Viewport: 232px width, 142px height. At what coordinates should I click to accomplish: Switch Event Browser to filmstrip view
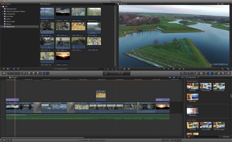pos(14,69)
